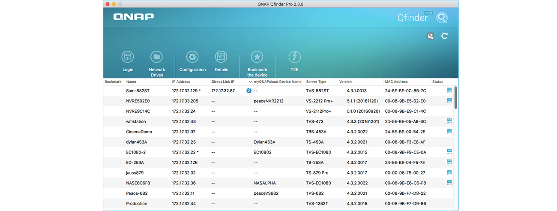Open Network Drives

pos(157,64)
